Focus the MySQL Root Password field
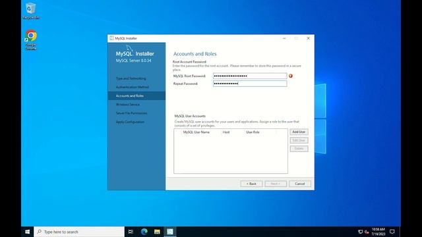The width and height of the screenshot is (422, 237). point(250,76)
